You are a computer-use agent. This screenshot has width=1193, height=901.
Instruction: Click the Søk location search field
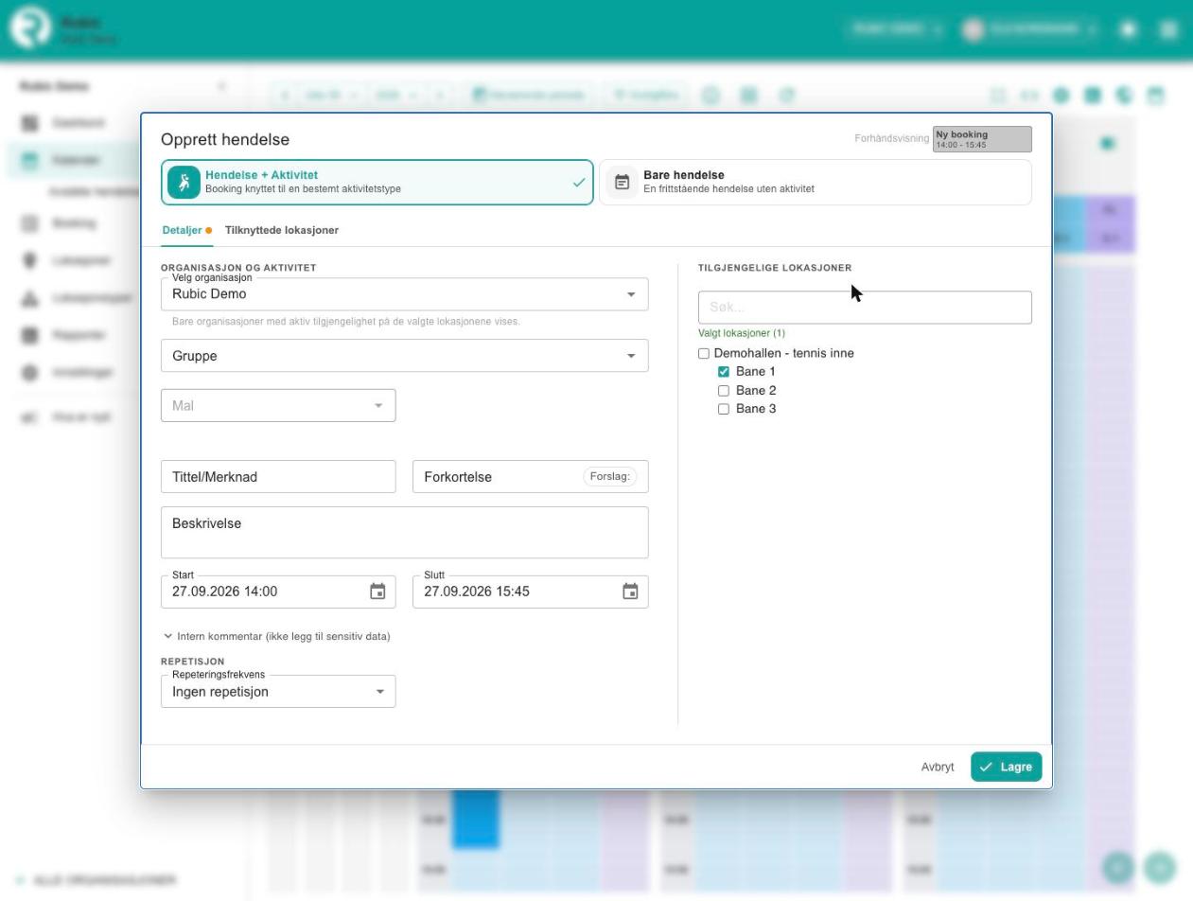(865, 308)
